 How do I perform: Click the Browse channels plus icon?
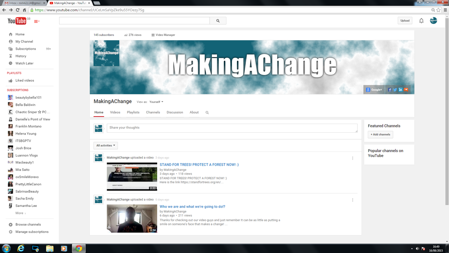(10, 225)
